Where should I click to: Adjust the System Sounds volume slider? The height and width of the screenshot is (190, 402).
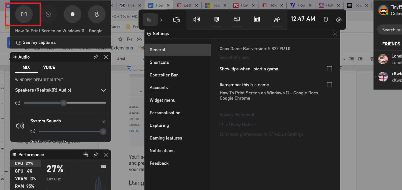[72, 131]
